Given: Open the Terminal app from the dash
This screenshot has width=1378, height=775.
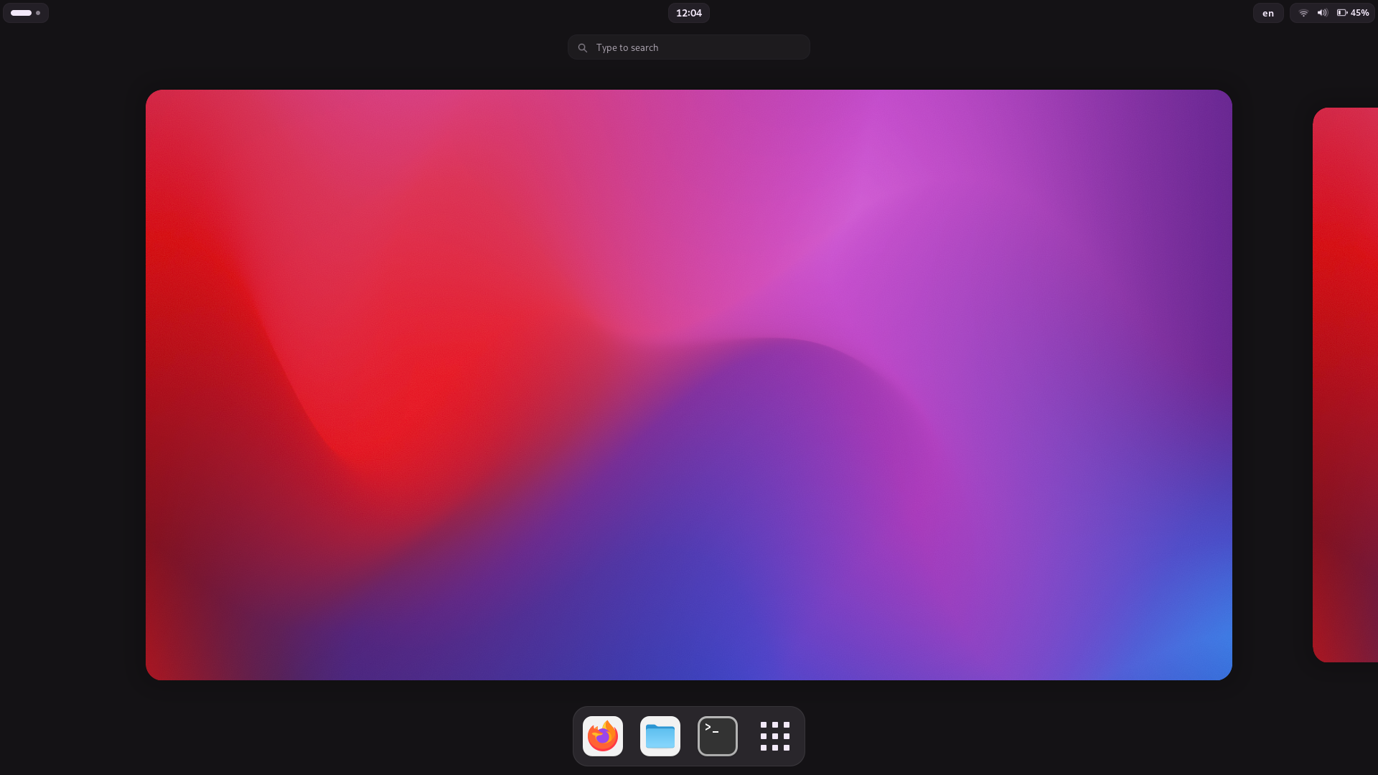Looking at the screenshot, I should [717, 736].
